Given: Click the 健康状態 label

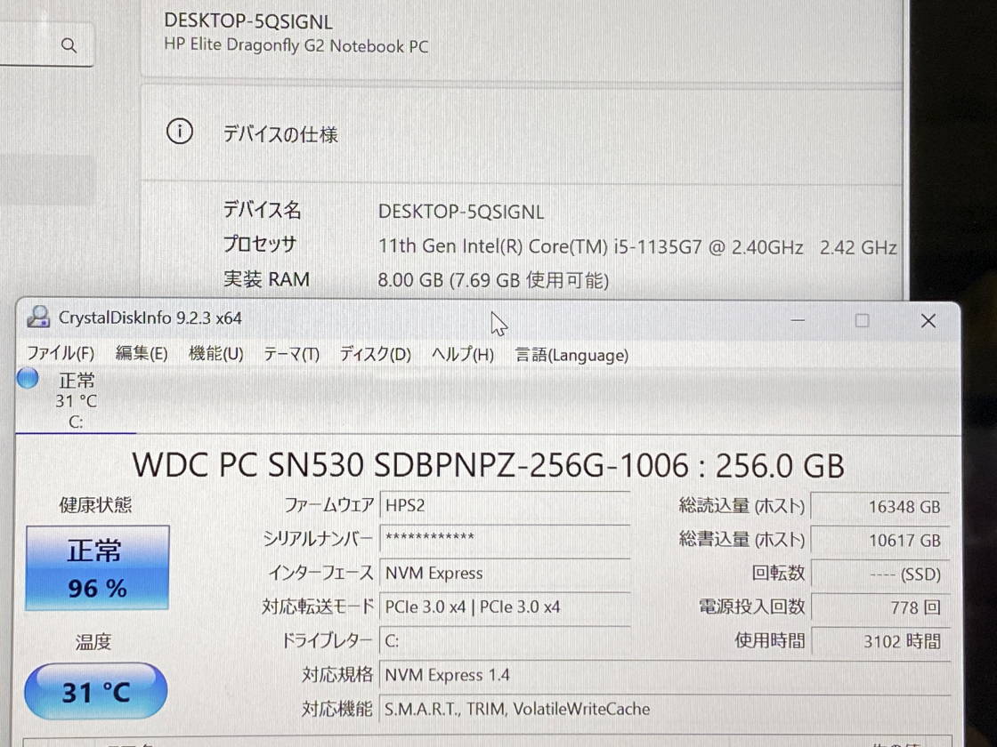Looking at the screenshot, I should tap(95, 505).
